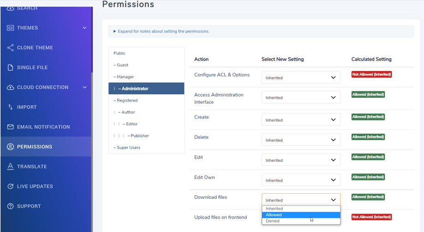Click the Email Notification envelope icon
Image resolution: width=424 pixels, height=232 pixels.
coord(10,127)
